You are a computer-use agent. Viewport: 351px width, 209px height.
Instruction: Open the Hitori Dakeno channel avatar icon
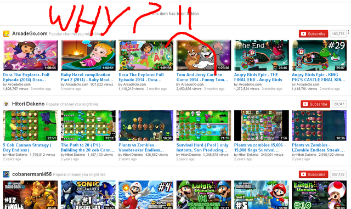[x=6, y=104]
